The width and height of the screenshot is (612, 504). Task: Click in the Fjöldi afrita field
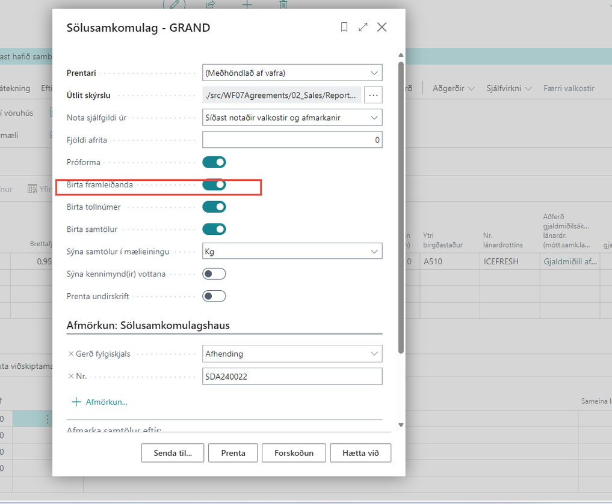tap(292, 140)
